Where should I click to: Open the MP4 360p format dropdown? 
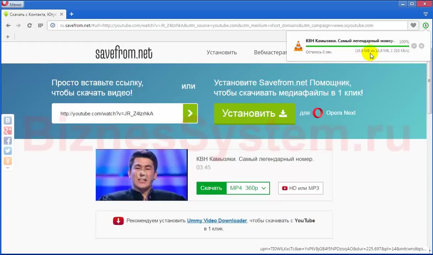[248, 188]
